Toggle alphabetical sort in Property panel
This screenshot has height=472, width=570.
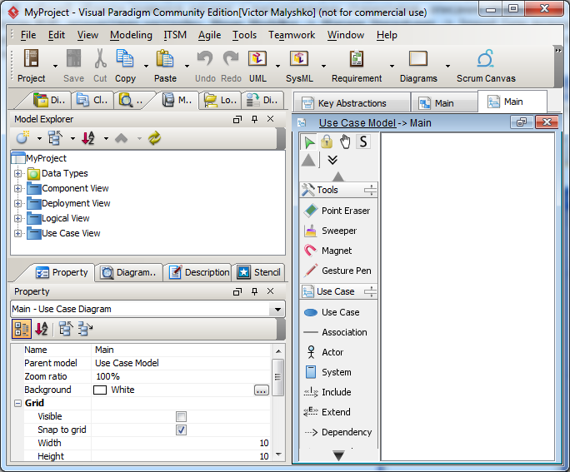(x=42, y=329)
